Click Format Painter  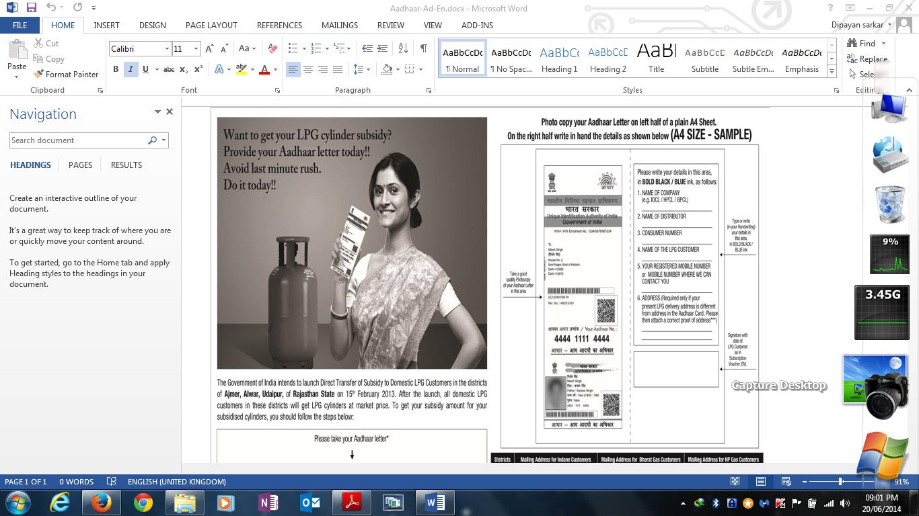[x=66, y=74]
